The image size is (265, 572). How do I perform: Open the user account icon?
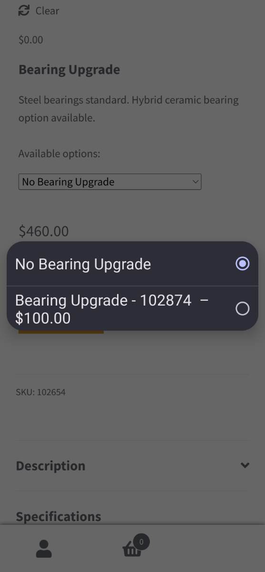click(44, 549)
